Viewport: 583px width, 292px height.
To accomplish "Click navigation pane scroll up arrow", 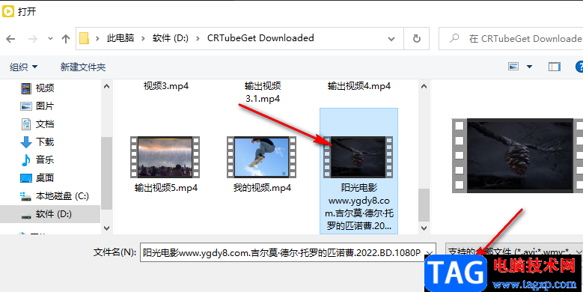I will click(107, 86).
